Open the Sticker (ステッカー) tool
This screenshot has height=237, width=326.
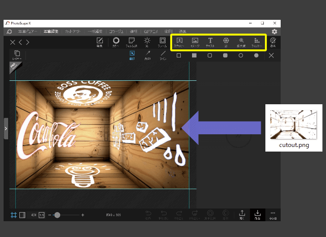(x=179, y=42)
